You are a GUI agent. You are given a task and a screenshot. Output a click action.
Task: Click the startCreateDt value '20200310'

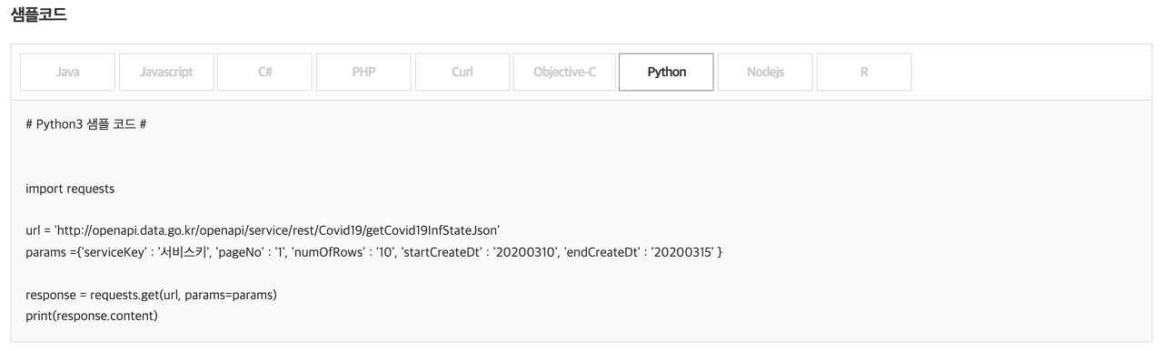522,250
